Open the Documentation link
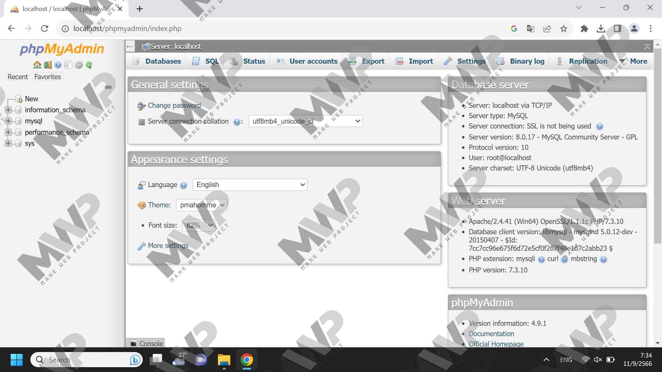 tap(491, 334)
